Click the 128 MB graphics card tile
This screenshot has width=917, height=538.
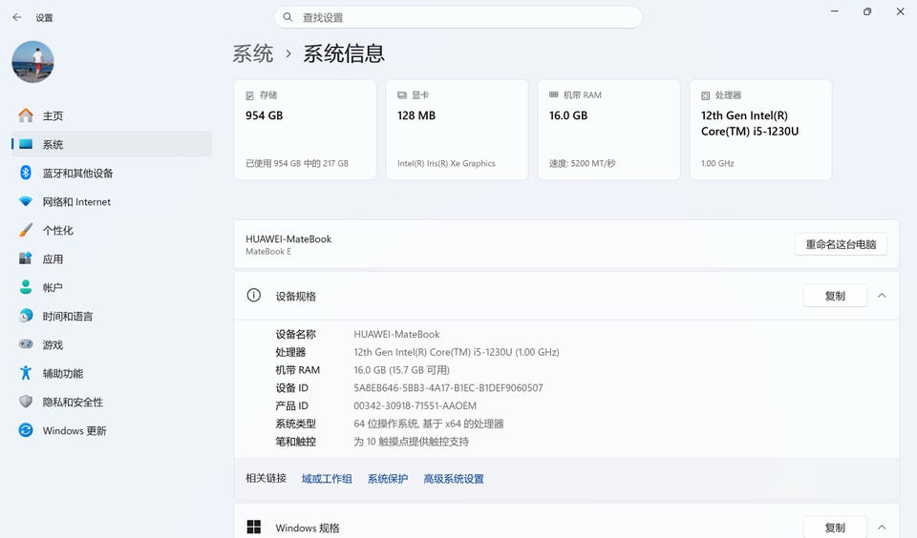click(x=458, y=130)
